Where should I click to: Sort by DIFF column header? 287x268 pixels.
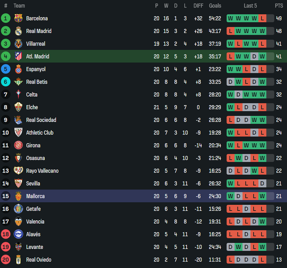click(x=198, y=6)
